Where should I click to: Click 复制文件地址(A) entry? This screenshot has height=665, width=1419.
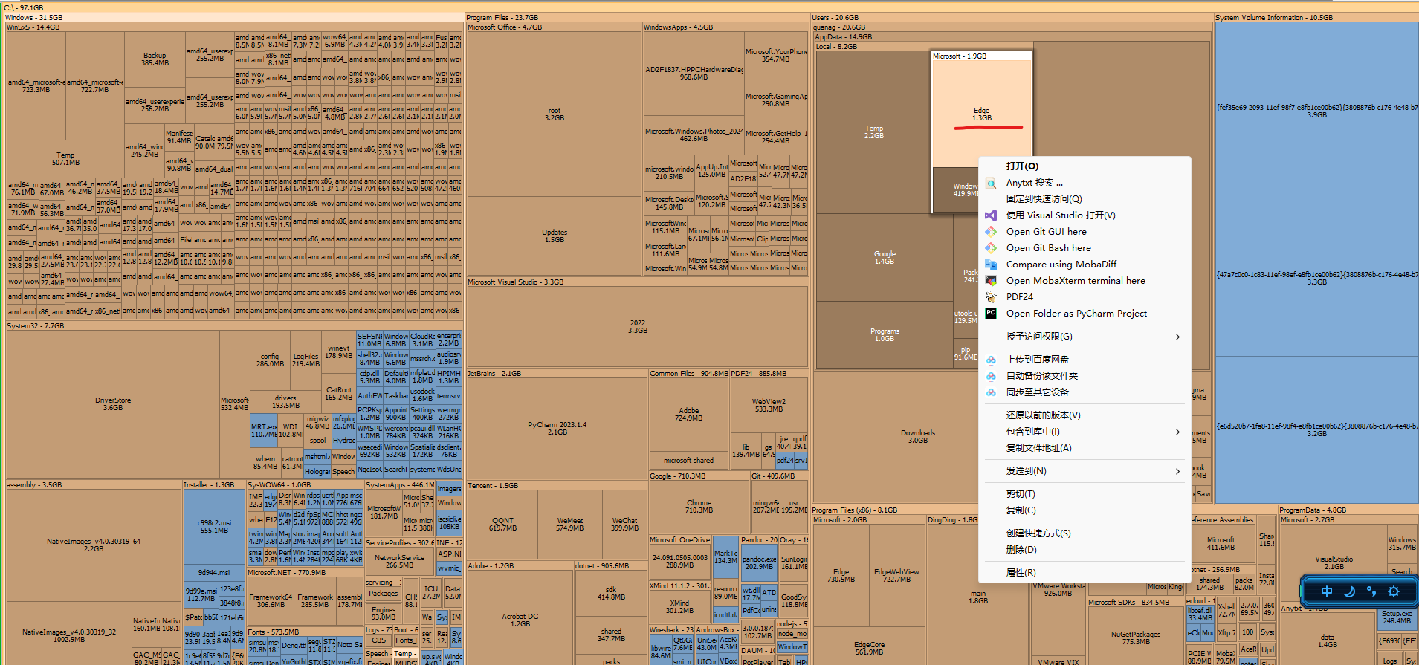1038,448
